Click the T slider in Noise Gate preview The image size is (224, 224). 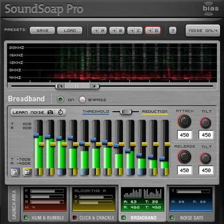click(x=193, y=191)
